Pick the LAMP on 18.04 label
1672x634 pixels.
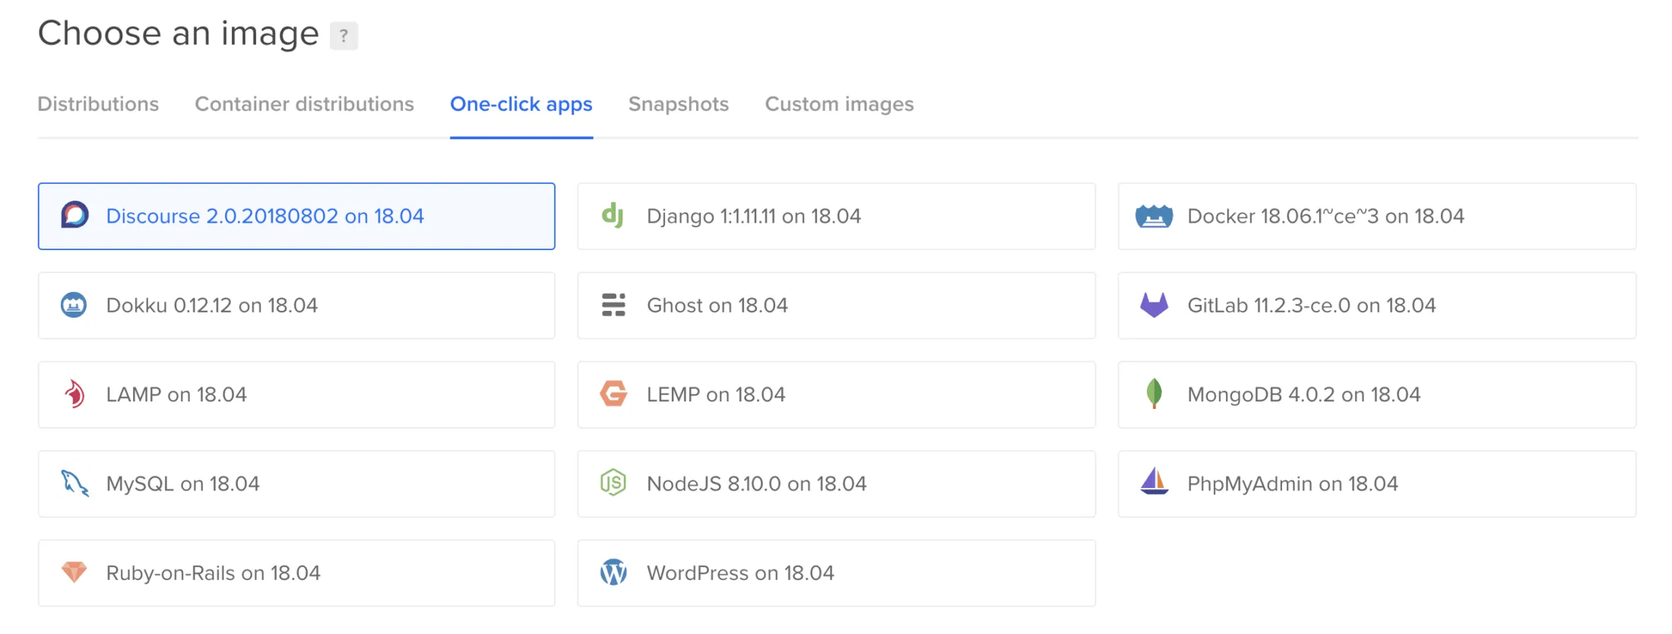pos(176,395)
